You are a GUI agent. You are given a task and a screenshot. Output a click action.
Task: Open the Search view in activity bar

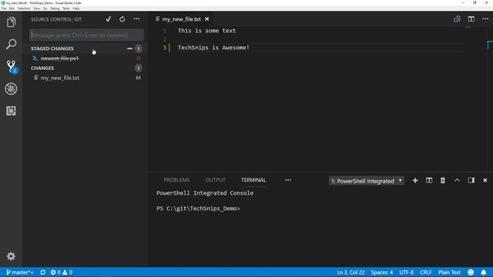click(x=11, y=44)
